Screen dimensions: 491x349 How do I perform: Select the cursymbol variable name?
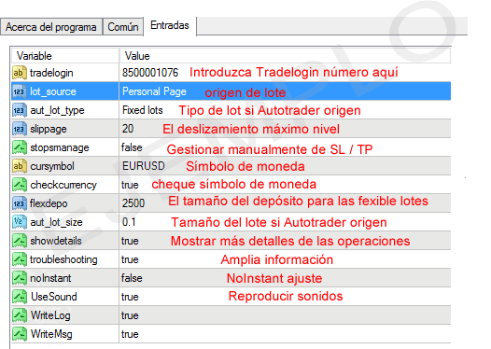click(x=52, y=166)
